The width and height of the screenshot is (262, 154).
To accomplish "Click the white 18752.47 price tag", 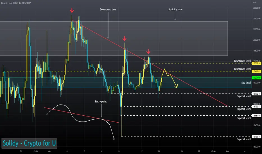I will (256, 106).
